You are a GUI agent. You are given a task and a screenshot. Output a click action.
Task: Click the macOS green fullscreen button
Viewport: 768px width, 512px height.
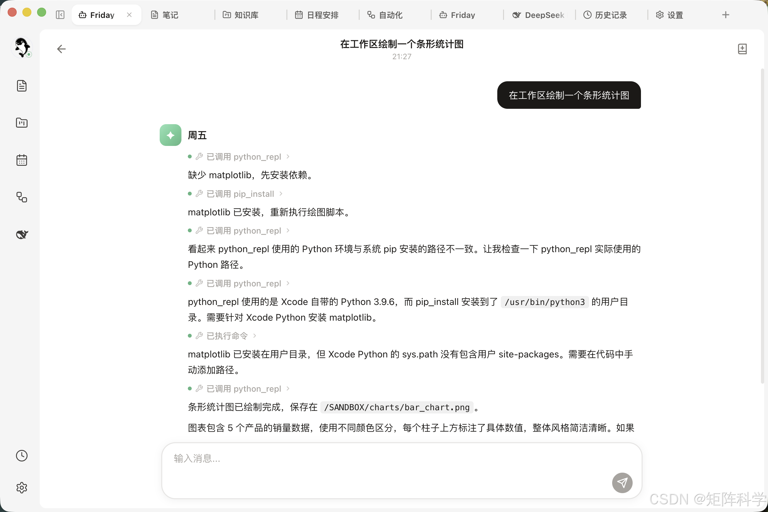coord(42,12)
